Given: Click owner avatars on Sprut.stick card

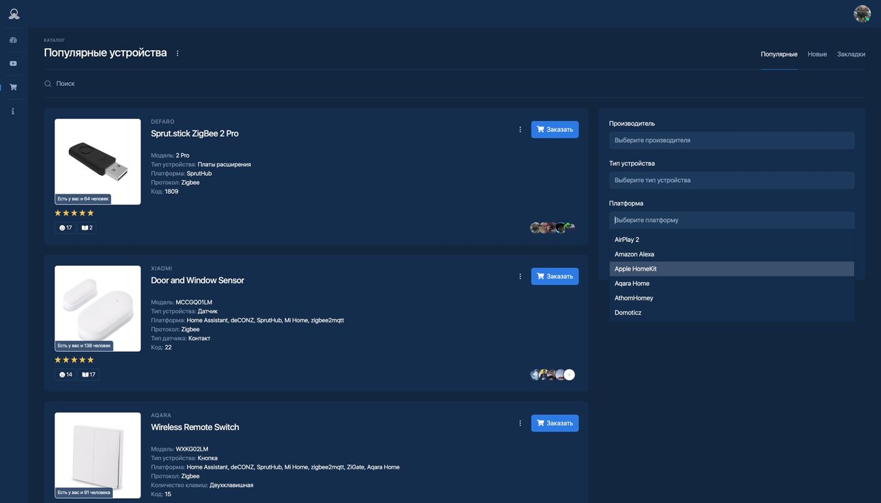Looking at the screenshot, I should pyautogui.click(x=553, y=227).
